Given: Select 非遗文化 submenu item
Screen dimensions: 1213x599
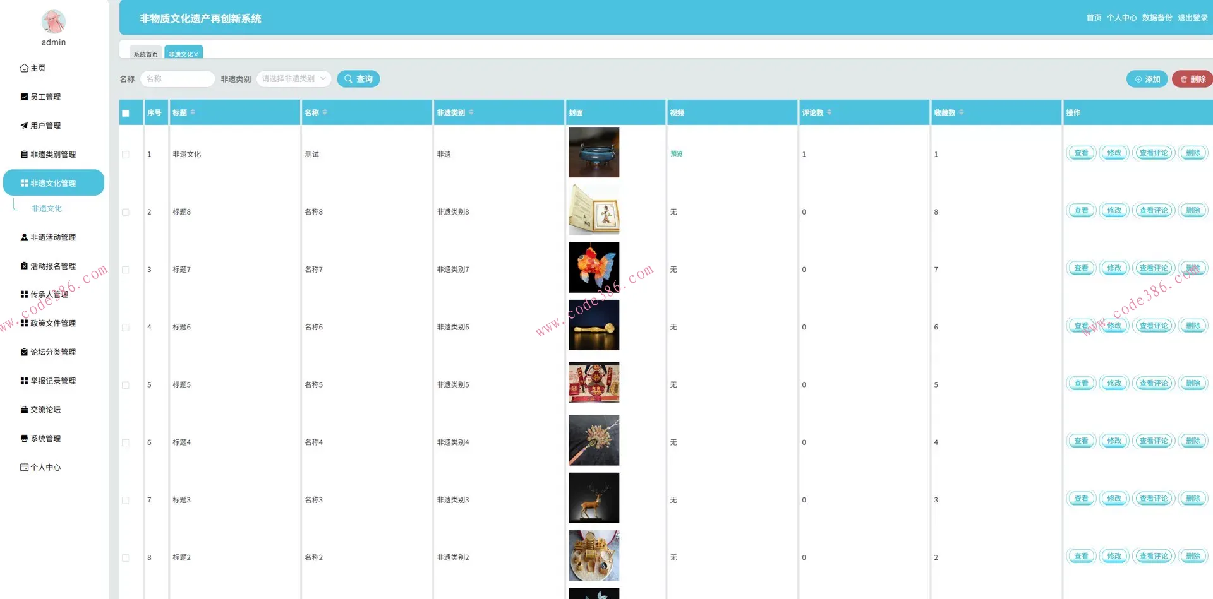Looking at the screenshot, I should click(47, 208).
